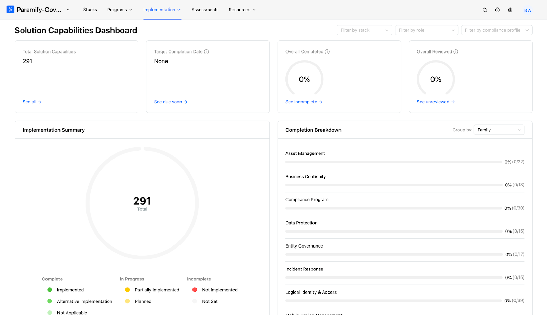Click the 0% (0/22) value

(x=514, y=162)
